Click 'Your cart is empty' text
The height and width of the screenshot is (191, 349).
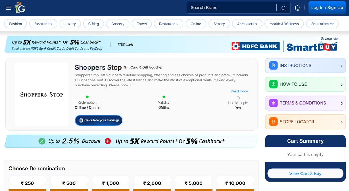click(x=305, y=155)
